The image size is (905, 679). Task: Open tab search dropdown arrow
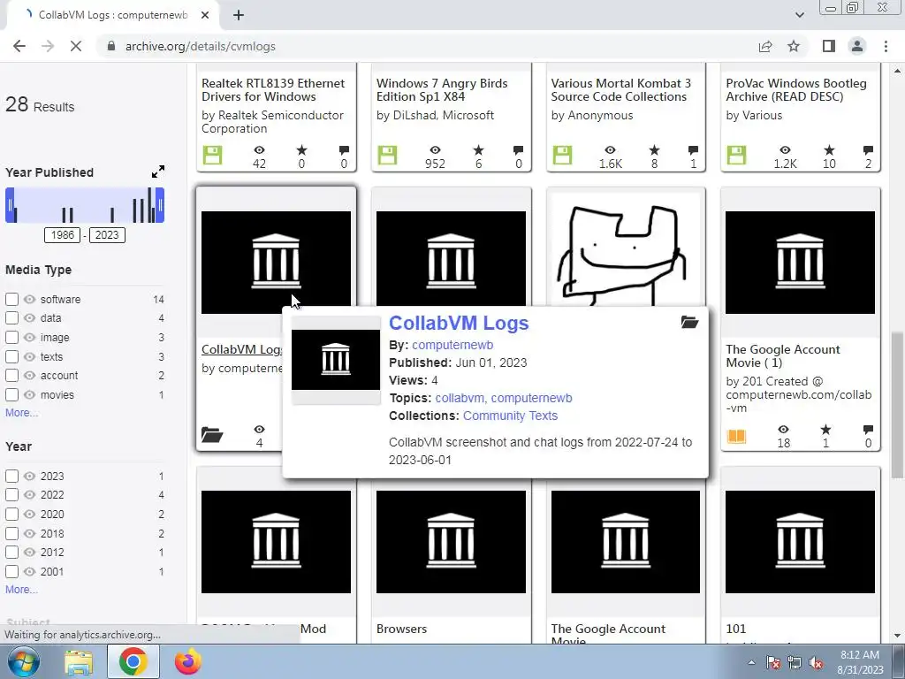(799, 15)
